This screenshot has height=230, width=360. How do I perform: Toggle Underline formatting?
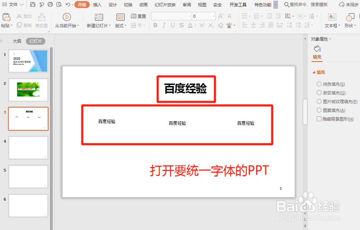coord(173,25)
